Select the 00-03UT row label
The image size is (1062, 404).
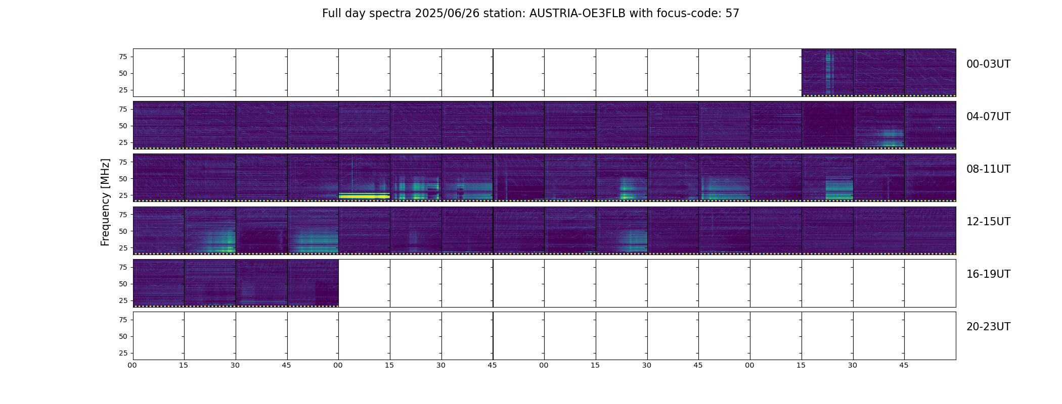988,64
